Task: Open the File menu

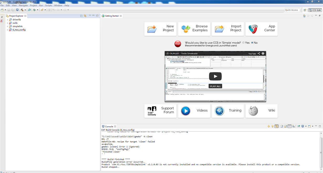Action: pyautogui.click(x=2, y=5)
